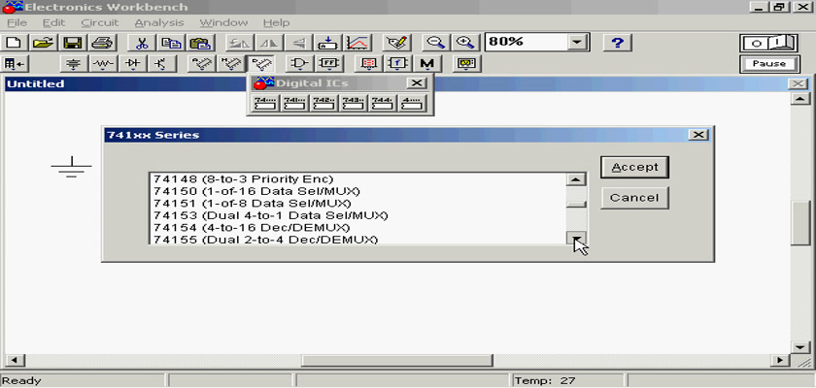The image size is (816, 388).
Task: Print the circuit using the printer icon
Action: click(101, 43)
